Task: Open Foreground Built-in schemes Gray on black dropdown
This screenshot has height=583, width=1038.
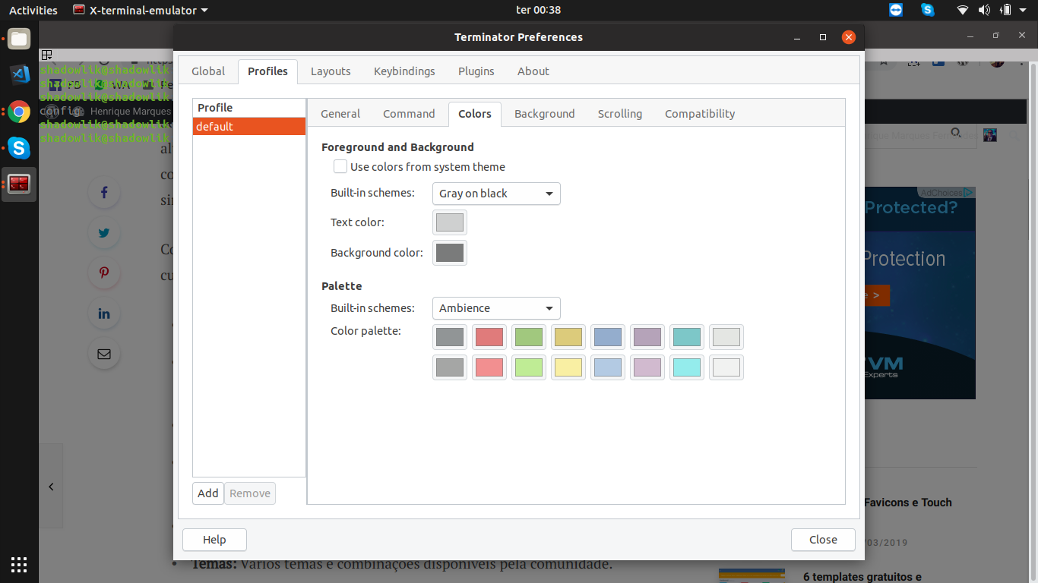Action: coord(496,194)
